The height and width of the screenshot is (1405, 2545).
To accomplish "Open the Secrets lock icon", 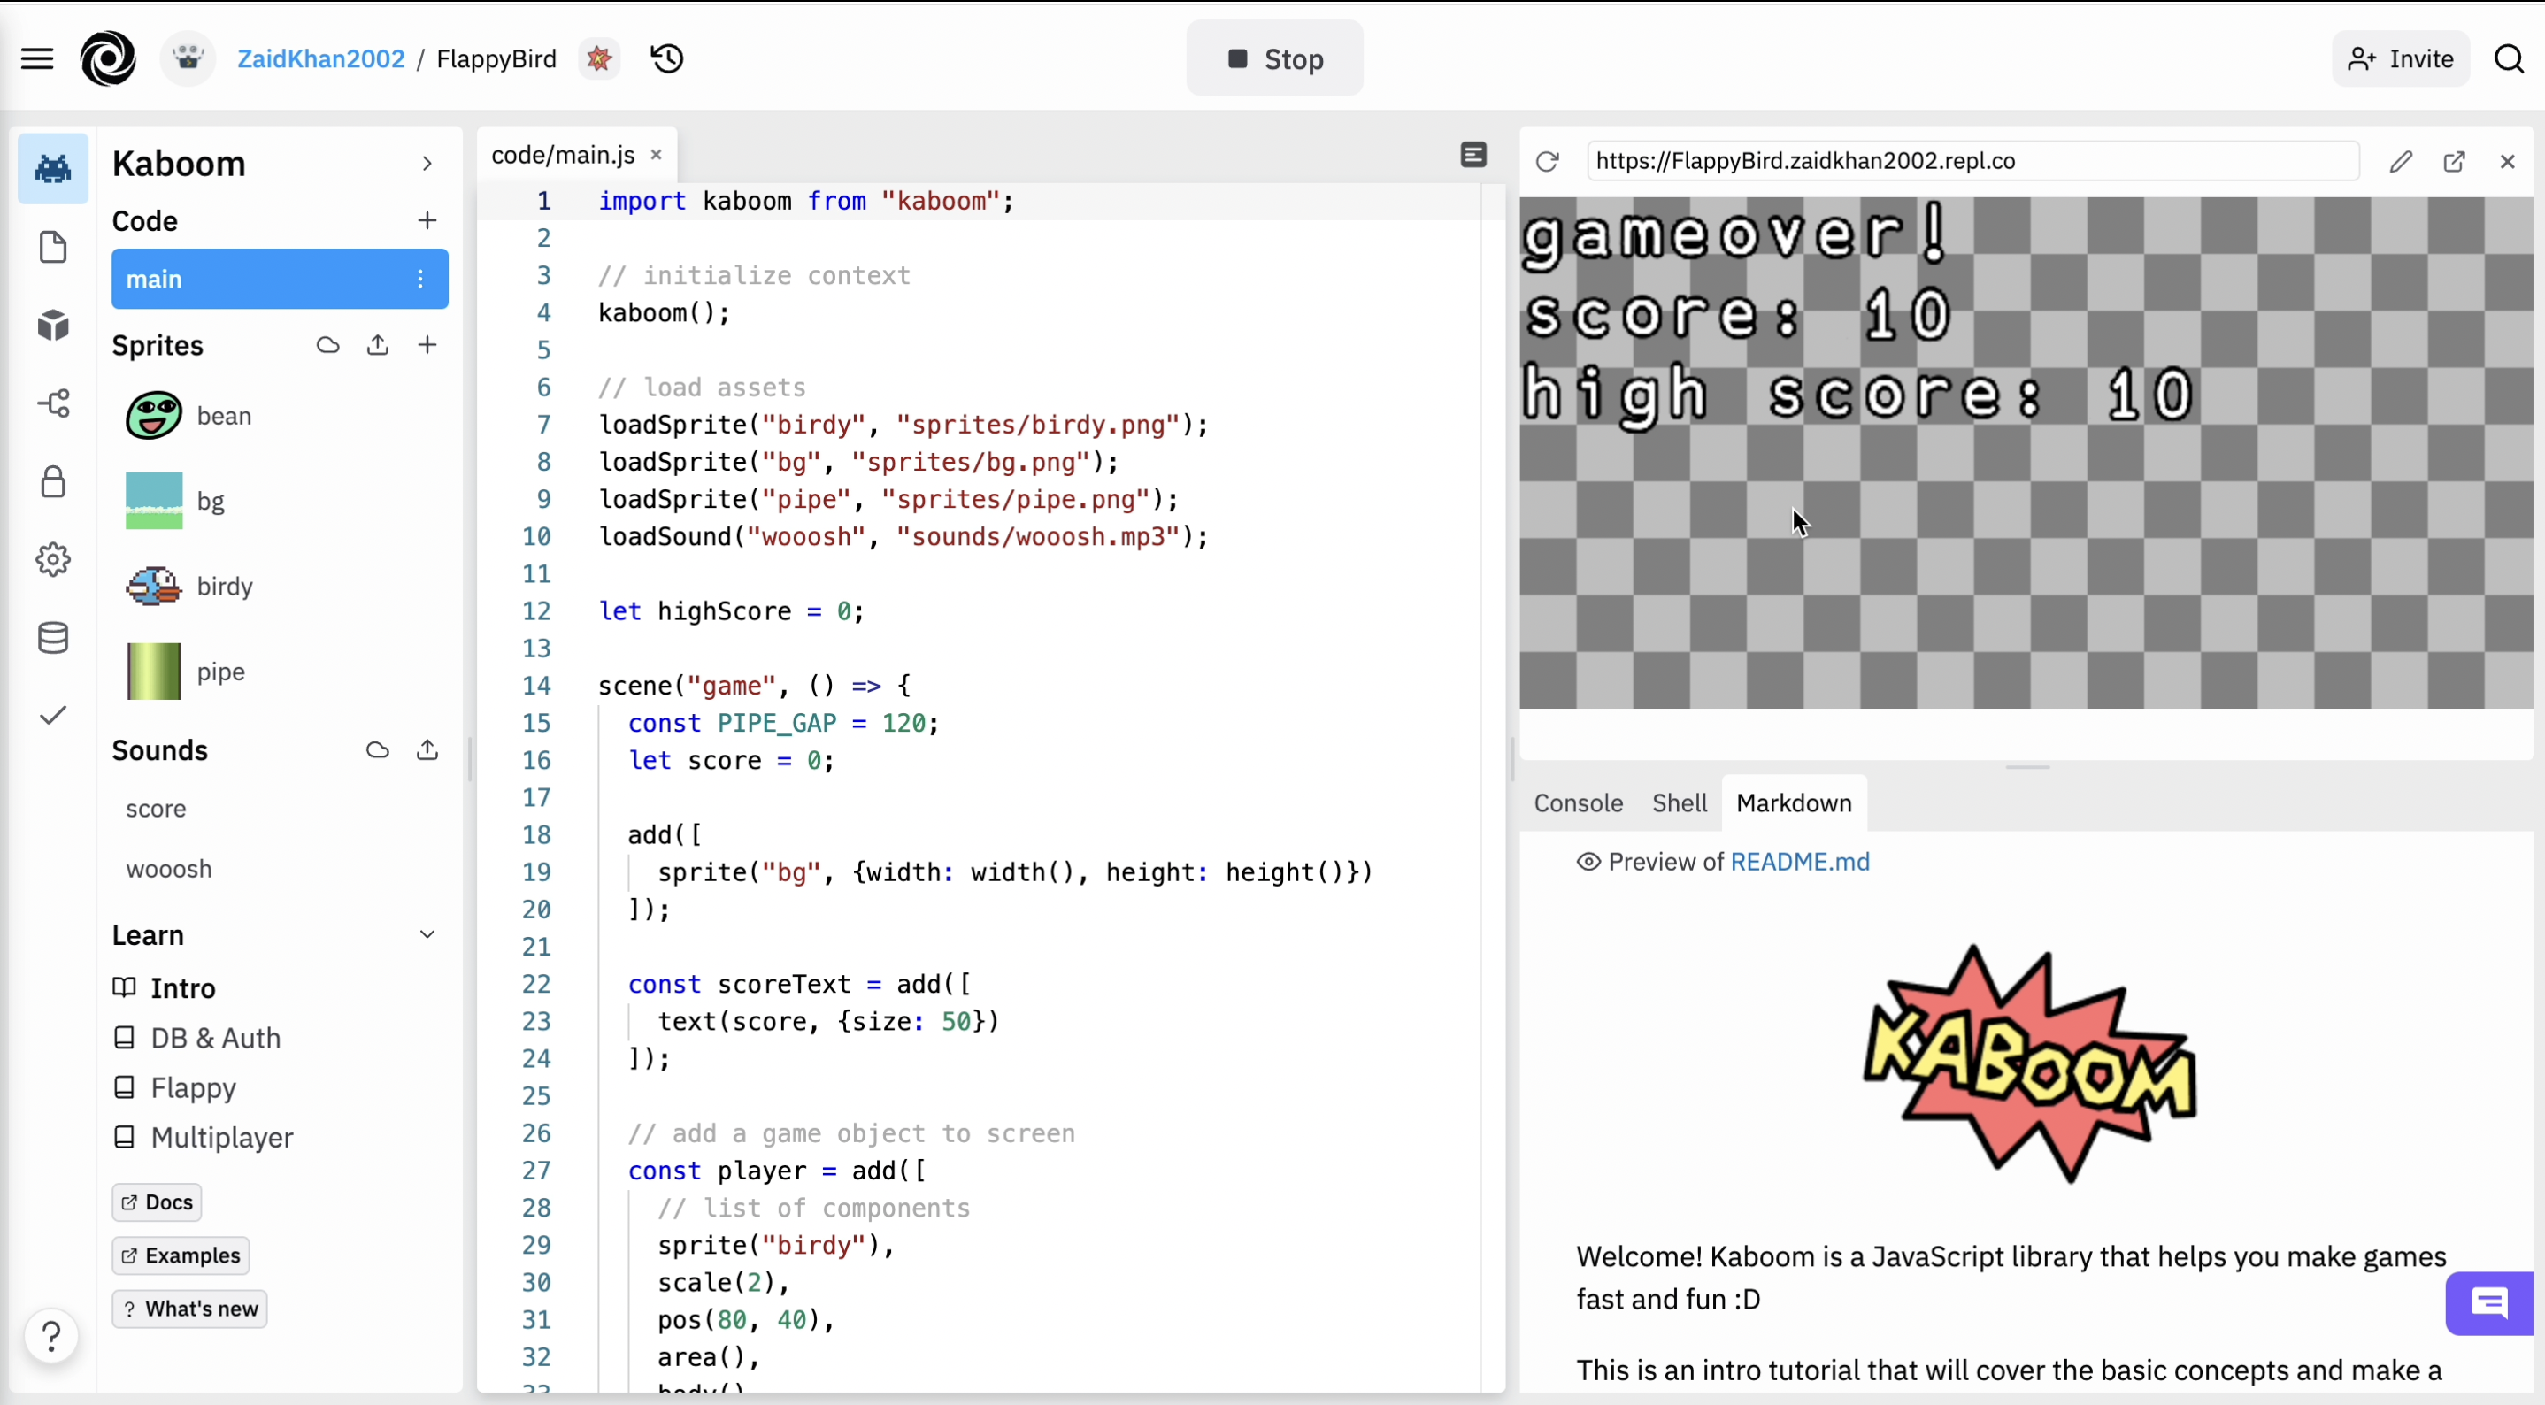I will point(53,482).
